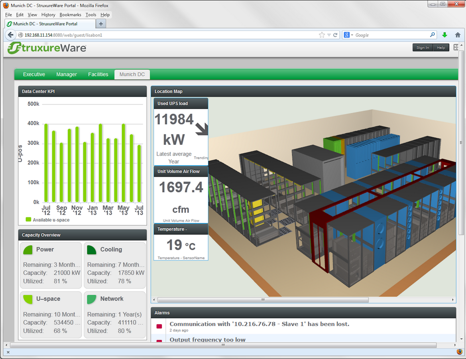
Task: Click the Network capacity pie icon
Action: (92, 299)
